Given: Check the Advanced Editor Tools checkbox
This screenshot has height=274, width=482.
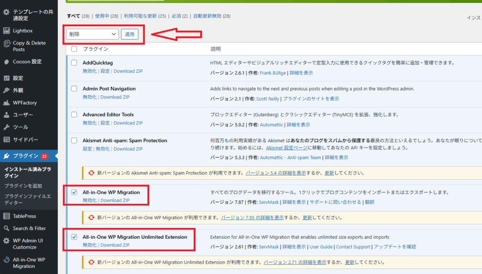Looking at the screenshot, I should coord(74,114).
